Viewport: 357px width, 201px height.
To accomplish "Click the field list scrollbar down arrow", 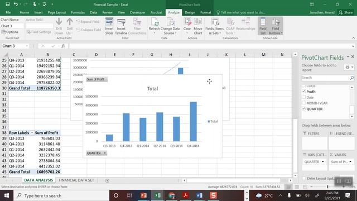I will tap(352, 117).
